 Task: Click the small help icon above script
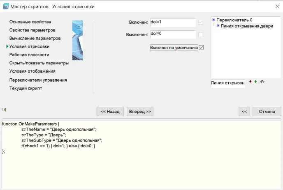(x=4, y=110)
